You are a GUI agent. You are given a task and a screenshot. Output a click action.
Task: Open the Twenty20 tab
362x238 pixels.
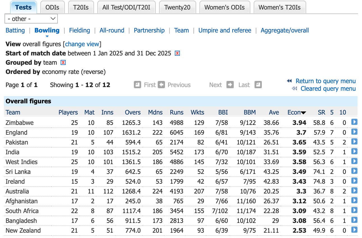(x=177, y=7)
